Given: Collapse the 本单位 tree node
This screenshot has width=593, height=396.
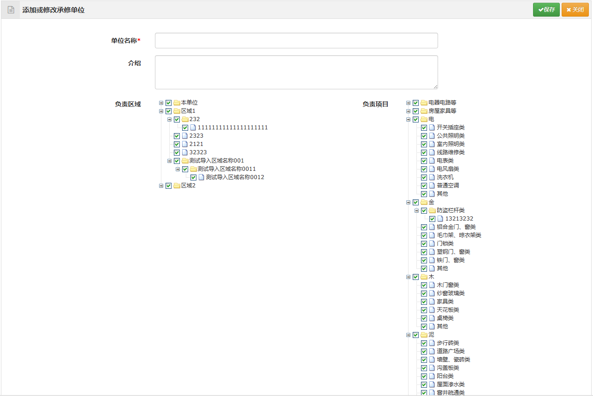Looking at the screenshot, I should 161,103.
